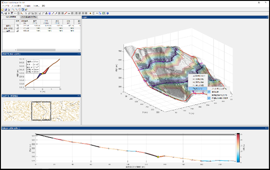Undock the bottom longitudinal profile panel
Viewport: 270px width, 170px height.
268,128
